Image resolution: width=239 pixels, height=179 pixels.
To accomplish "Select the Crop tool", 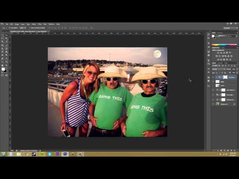I will pyautogui.click(x=2, y=42).
